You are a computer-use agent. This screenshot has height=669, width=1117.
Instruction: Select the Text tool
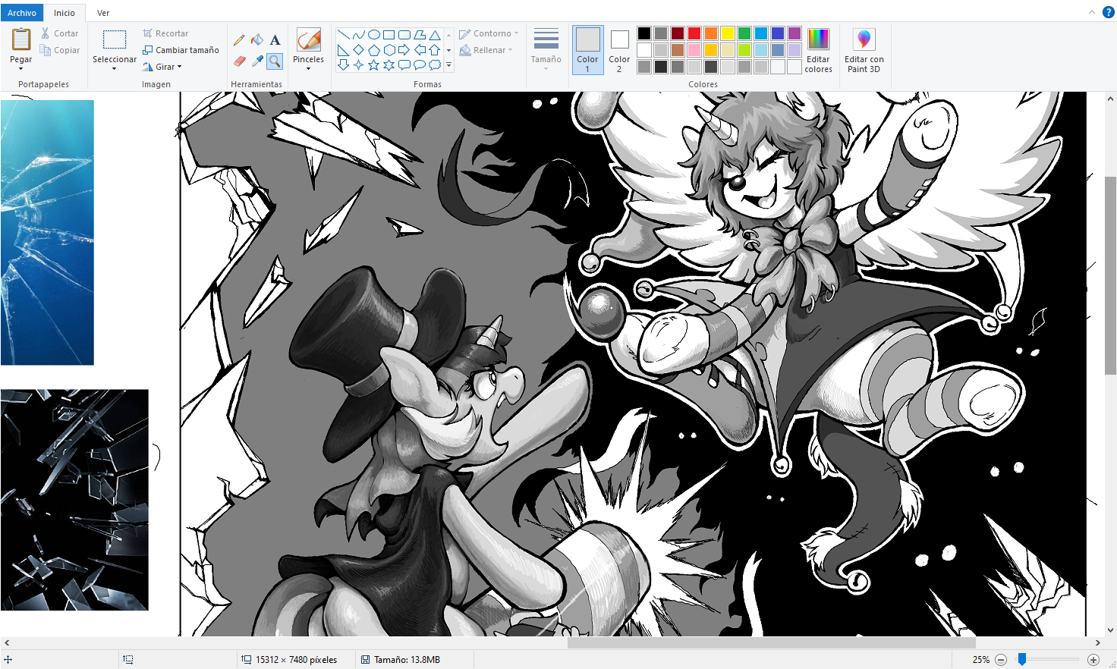[275, 40]
